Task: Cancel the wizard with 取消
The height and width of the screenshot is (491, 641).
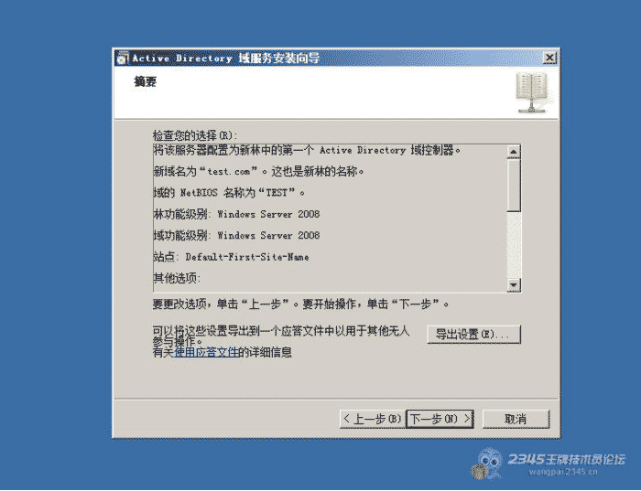Action: coord(516,419)
